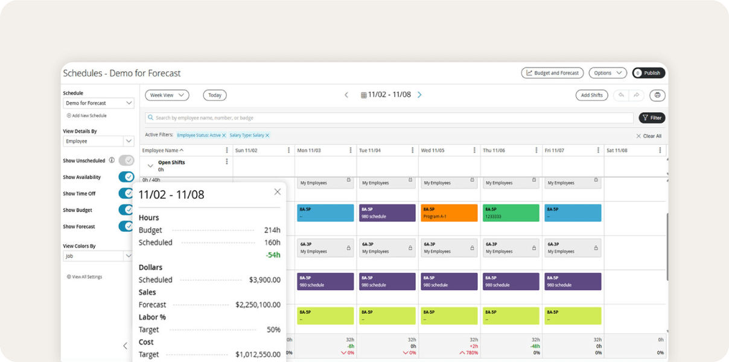729x362 pixels.
Task: Open the Options menu
Action: [x=608, y=72]
